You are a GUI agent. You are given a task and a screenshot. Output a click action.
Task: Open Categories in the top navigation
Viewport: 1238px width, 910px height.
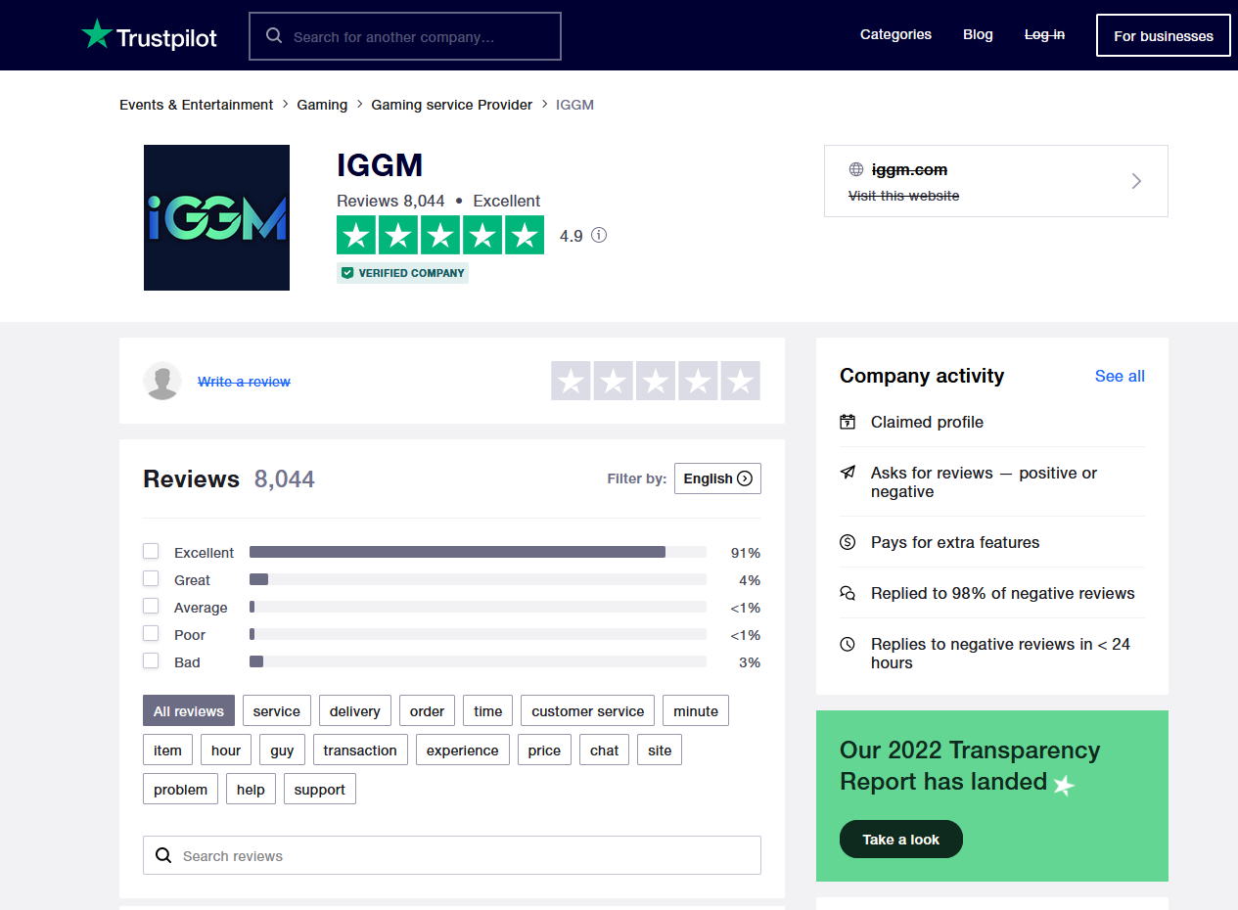click(895, 34)
